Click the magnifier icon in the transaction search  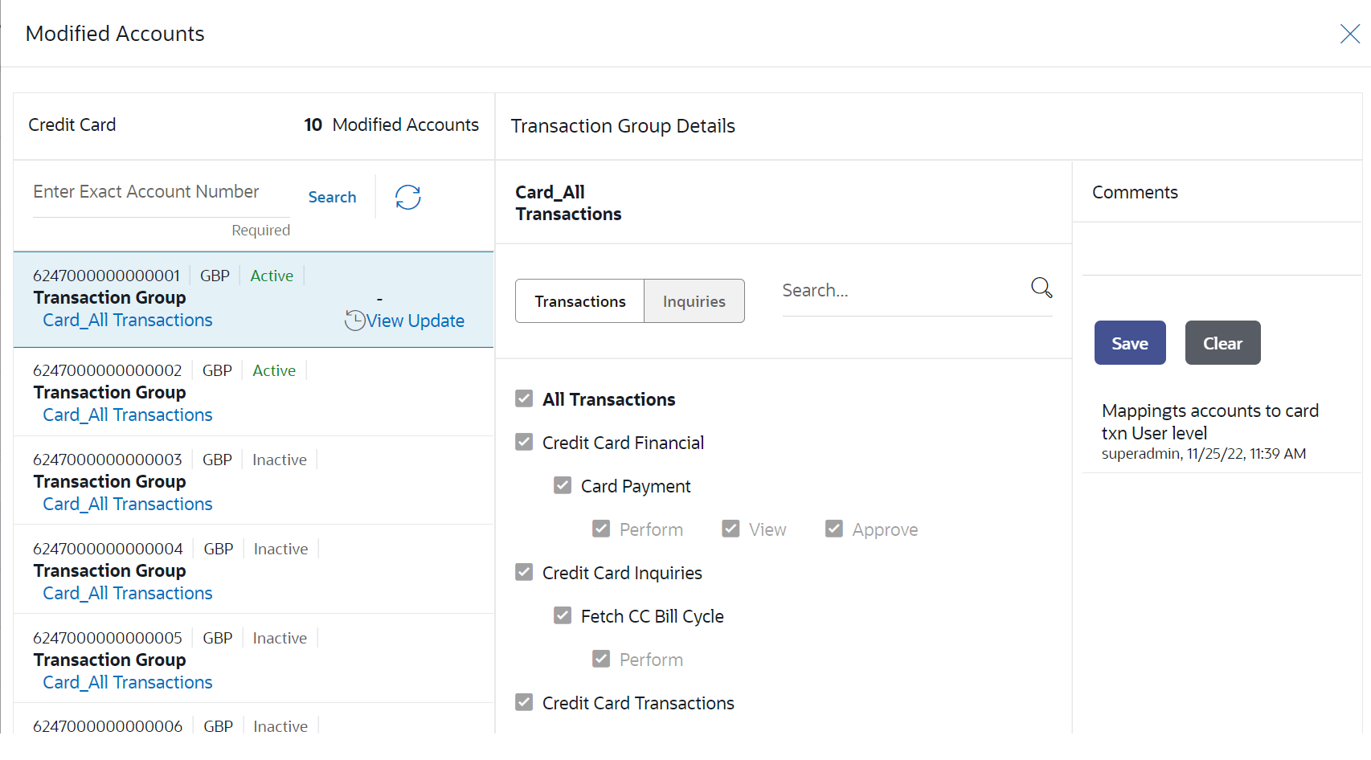(1042, 288)
